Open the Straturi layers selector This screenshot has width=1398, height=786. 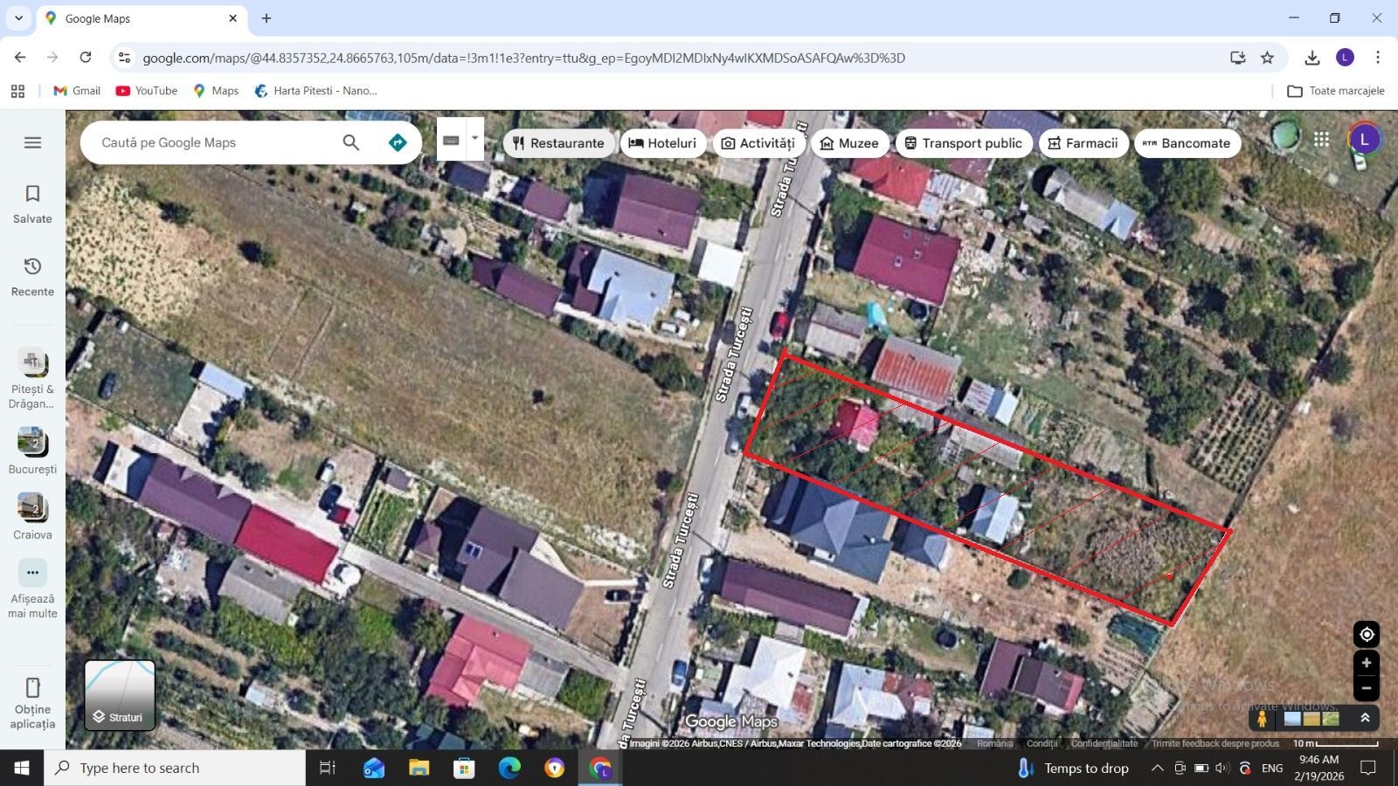point(120,695)
